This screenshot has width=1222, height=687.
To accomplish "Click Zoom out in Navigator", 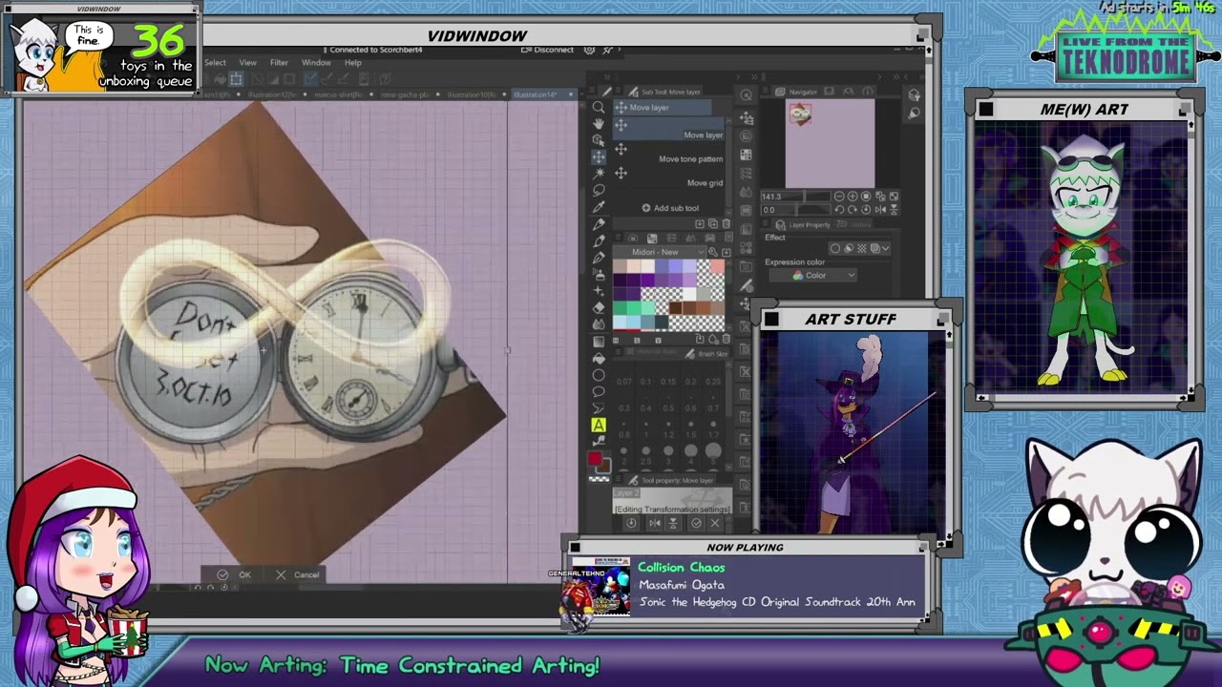I will click(x=840, y=197).
